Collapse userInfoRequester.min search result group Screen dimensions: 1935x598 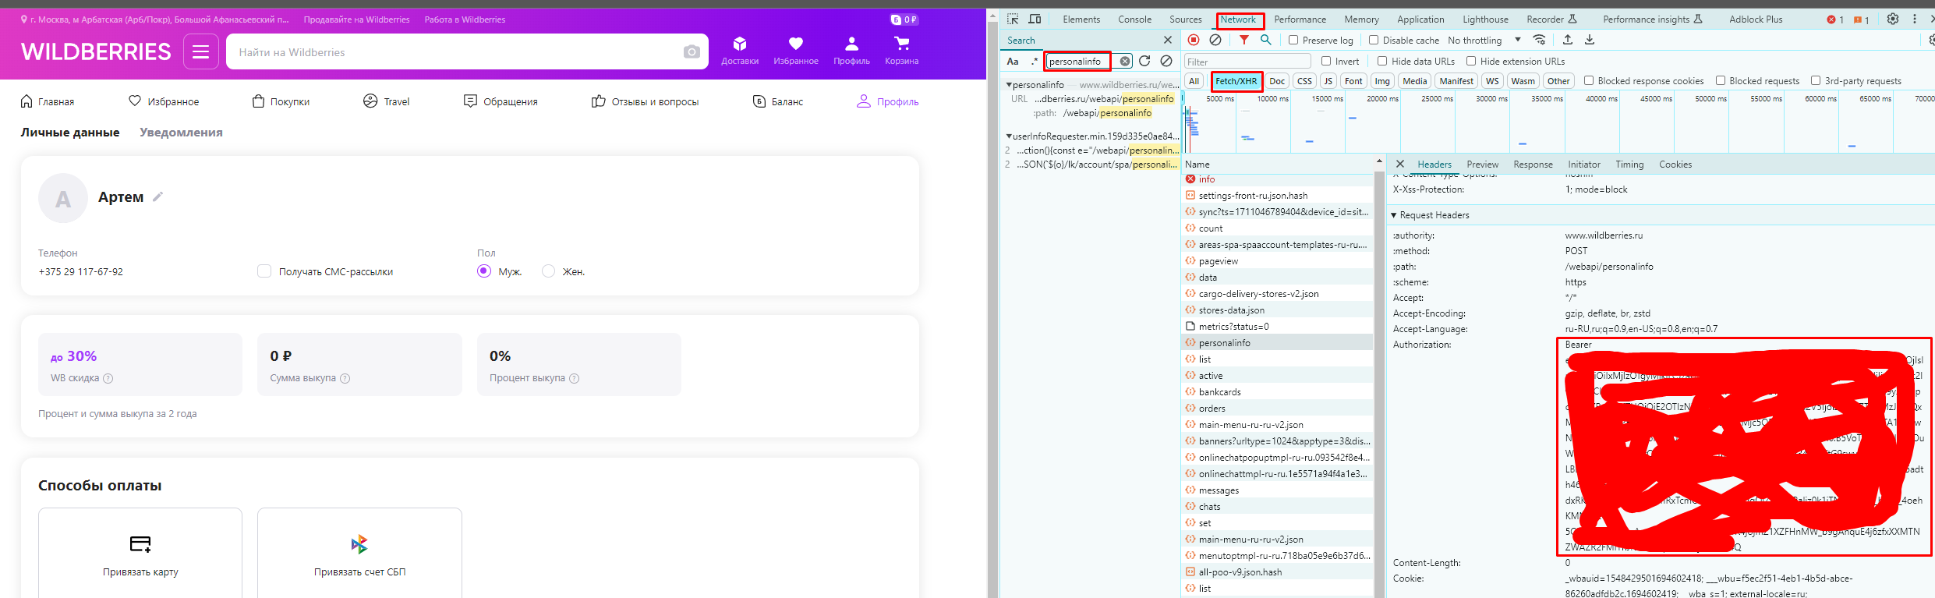tap(1009, 136)
